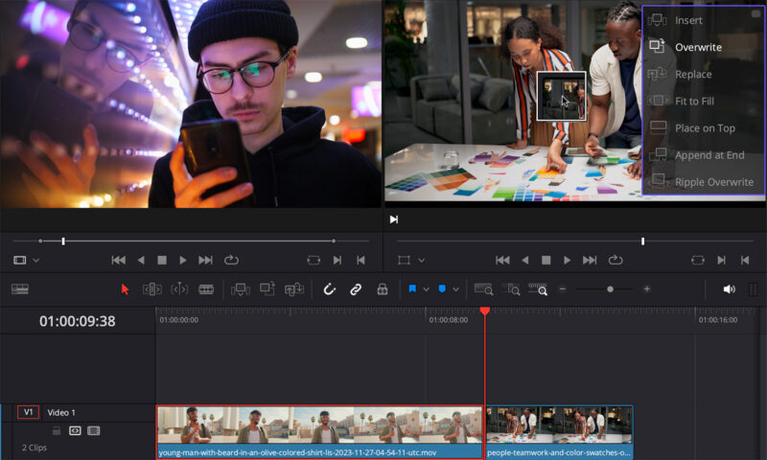Choose Replace from the edit overlay

tap(703, 75)
